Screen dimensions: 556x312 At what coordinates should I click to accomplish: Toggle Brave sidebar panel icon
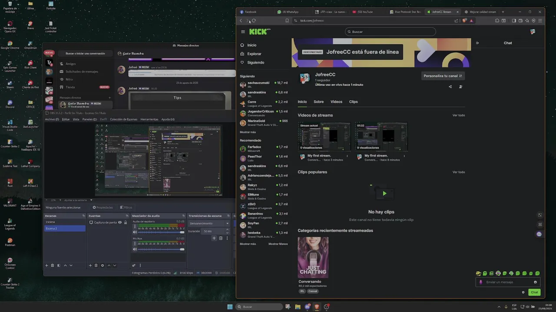(514, 20)
